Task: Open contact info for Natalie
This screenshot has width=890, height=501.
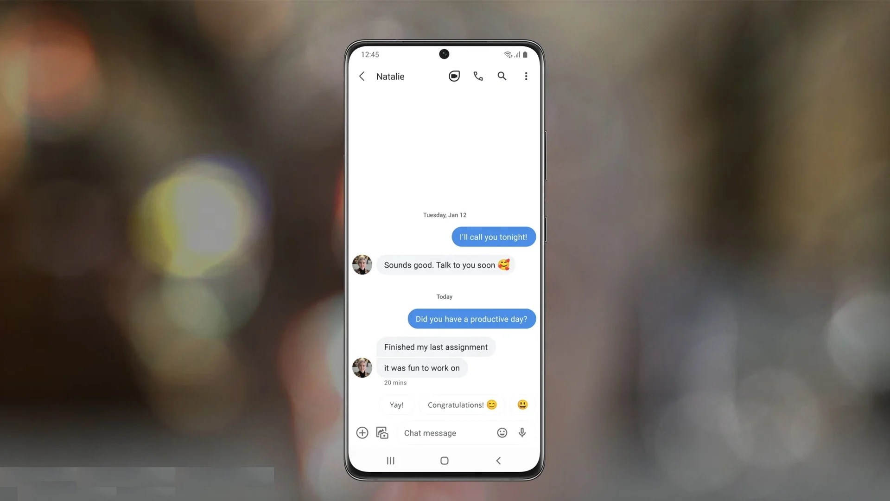Action: click(390, 76)
